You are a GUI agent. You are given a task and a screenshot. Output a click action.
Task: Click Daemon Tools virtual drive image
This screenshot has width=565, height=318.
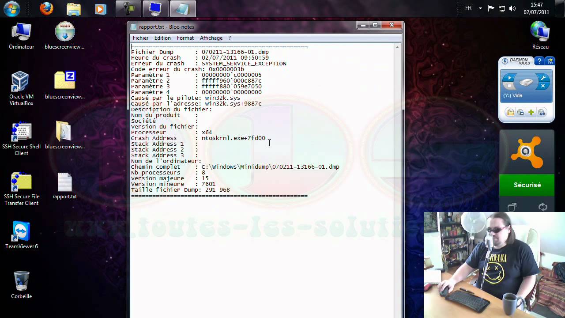526,82
